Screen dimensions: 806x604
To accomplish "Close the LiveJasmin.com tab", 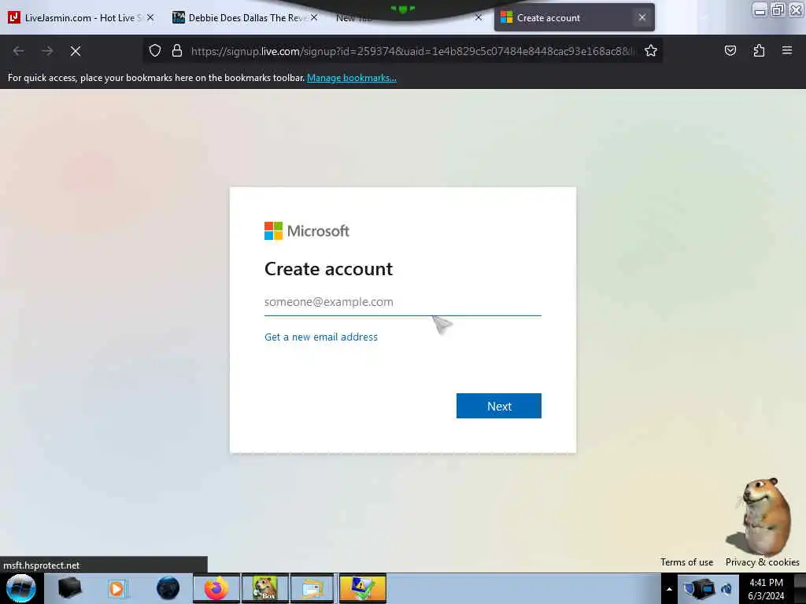I will (150, 17).
